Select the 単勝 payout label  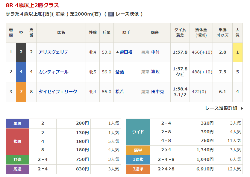pyautogui.click(x=17, y=123)
